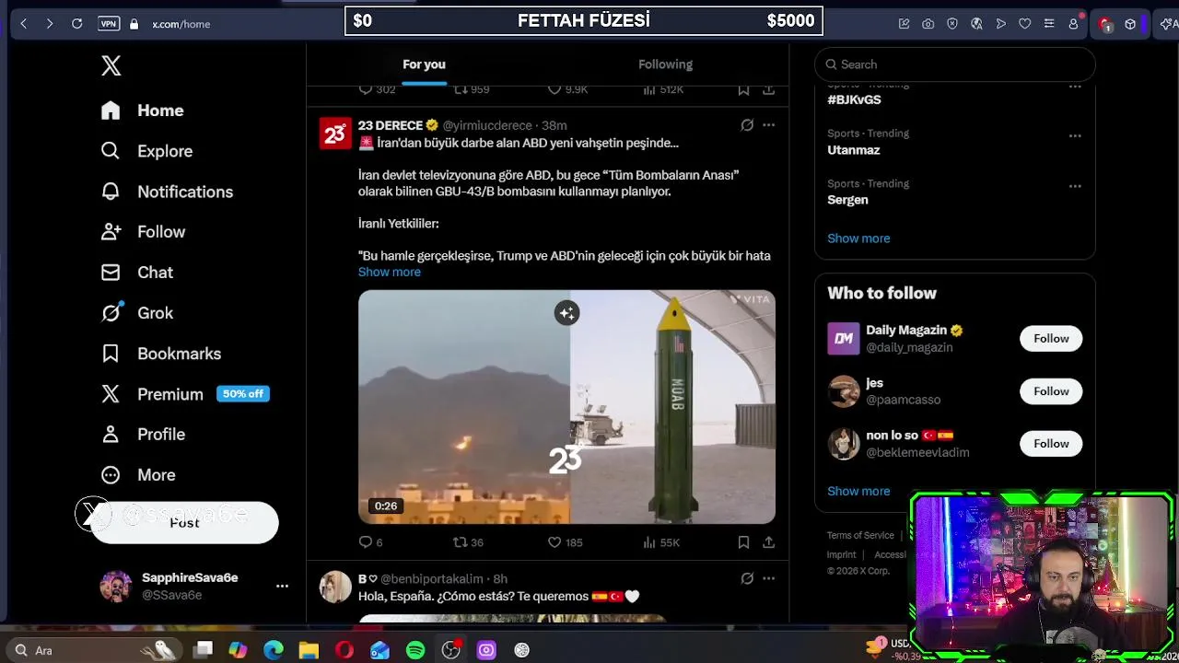Click the X logo in sidebar

tap(111, 65)
